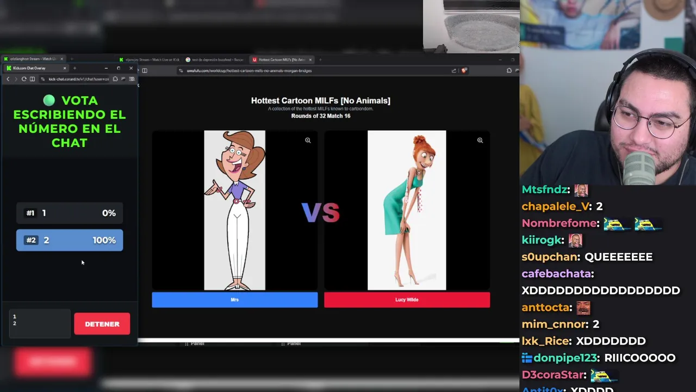This screenshot has height=392, width=696.
Task: Open the extensions icon in the uwufufu browser window
Action: click(x=509, y=70)
